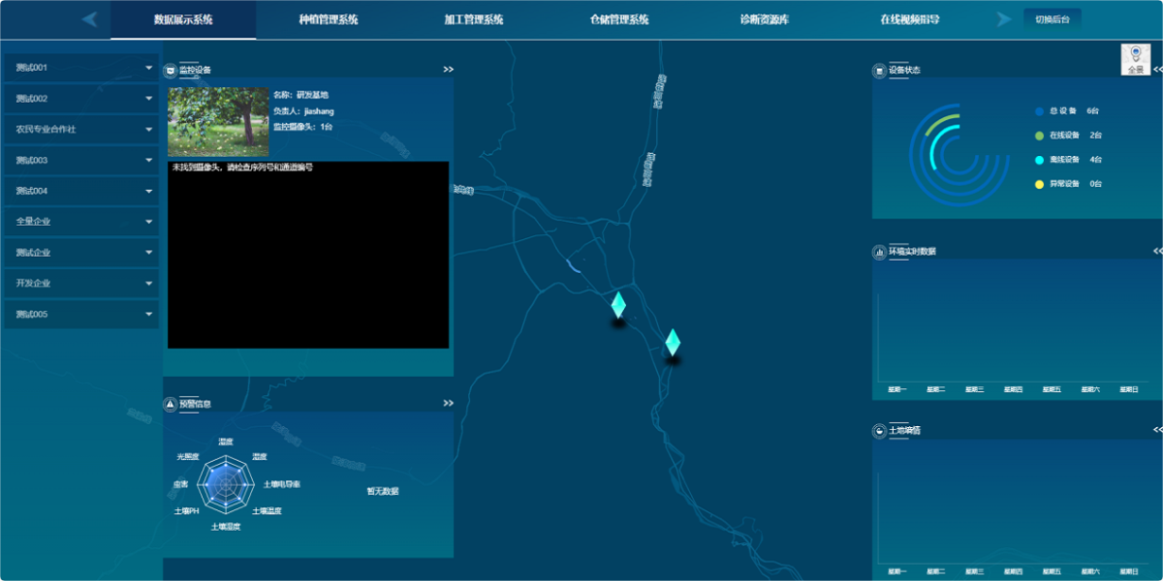Screen dimensions: 1163x581
Task: Select the lower-right diamond marker on map
Action: coord(673,343)
